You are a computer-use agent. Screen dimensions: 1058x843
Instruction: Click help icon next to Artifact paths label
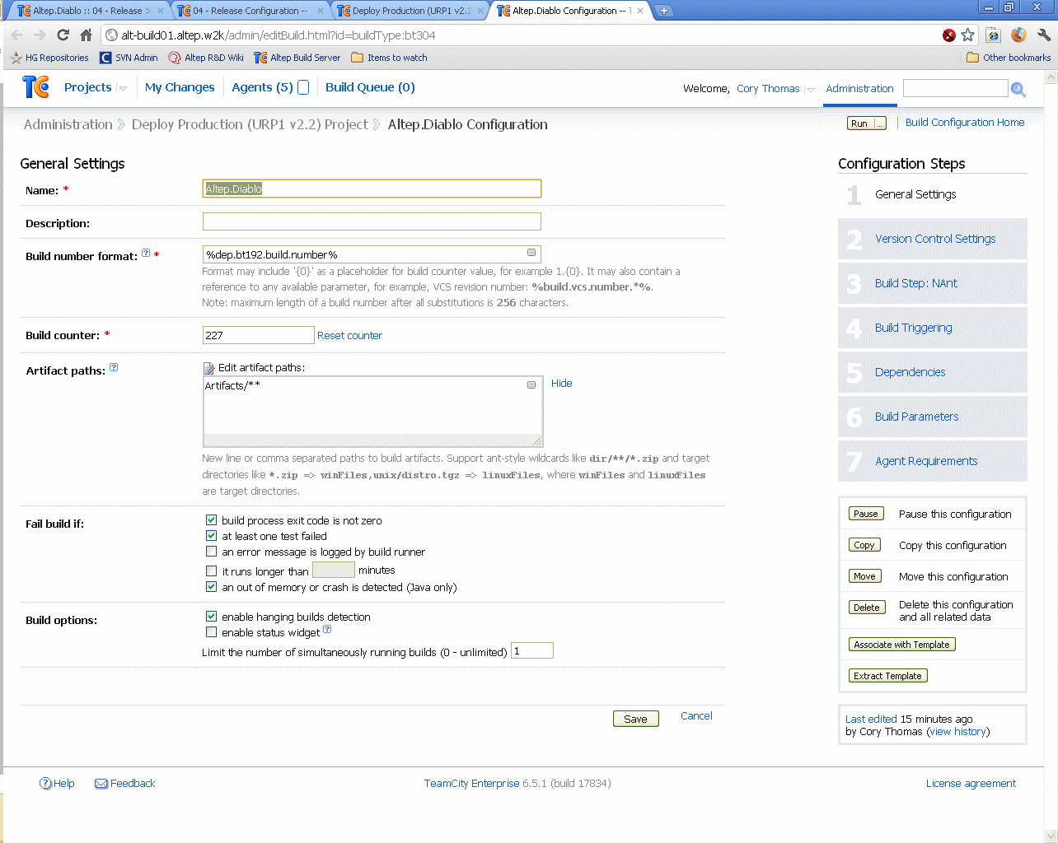click(x=113, y=367)
